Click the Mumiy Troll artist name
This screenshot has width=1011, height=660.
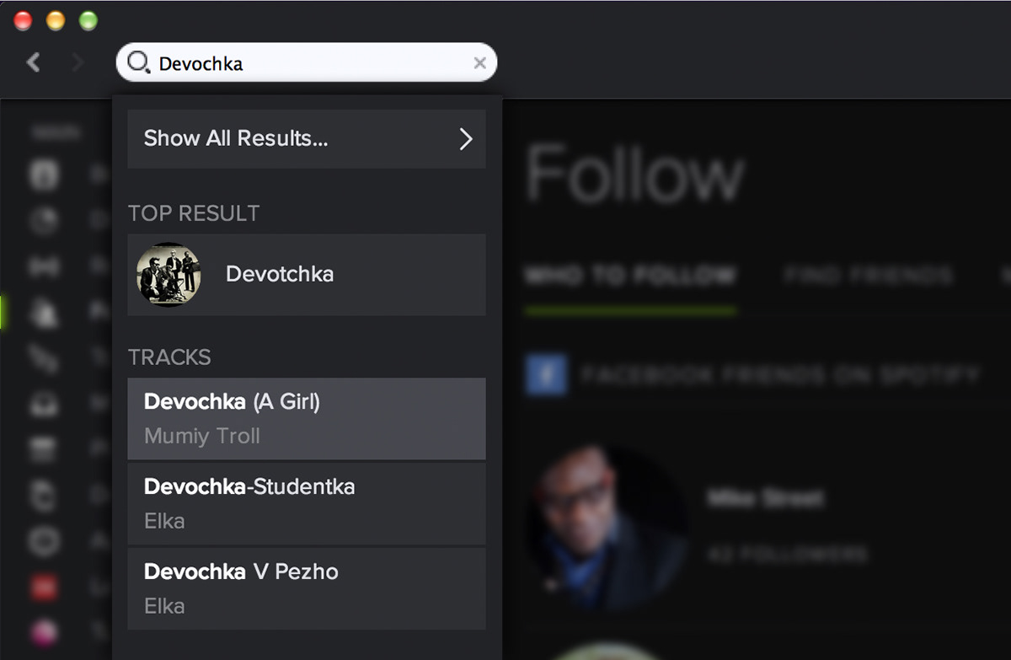tap(202, 437)
